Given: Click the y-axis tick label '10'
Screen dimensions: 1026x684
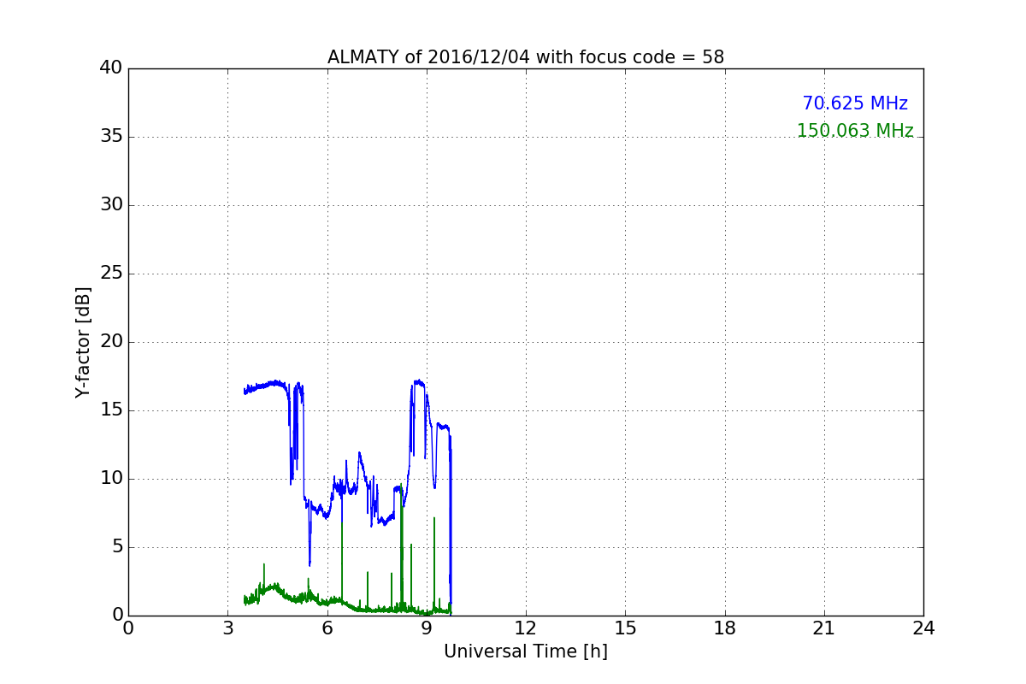Looking at the screenshot, I should 111,479.
